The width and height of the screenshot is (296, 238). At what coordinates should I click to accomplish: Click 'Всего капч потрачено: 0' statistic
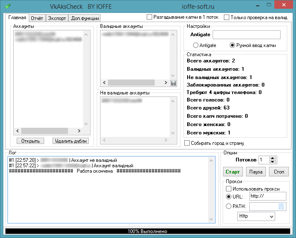tap(217, 116)
